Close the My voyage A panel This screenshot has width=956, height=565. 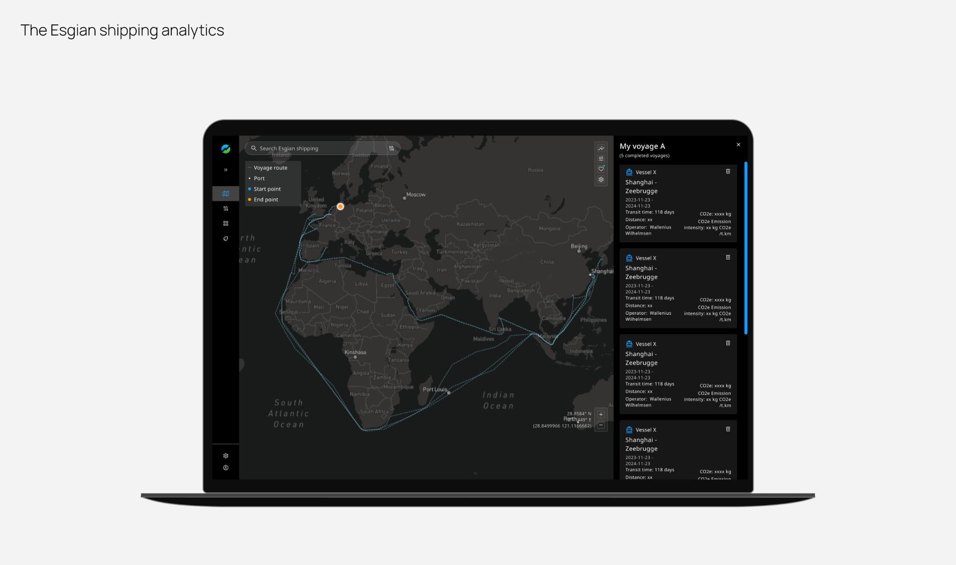point(738,145)
